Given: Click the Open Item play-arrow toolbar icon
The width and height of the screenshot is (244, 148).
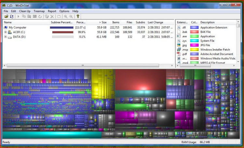Looking at the screenshot, I should pos(18,16).
